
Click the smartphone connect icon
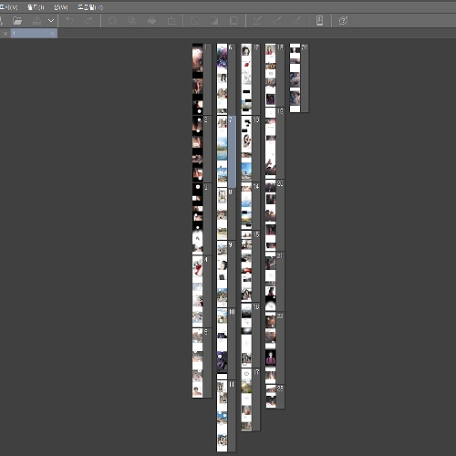point(319,21)
